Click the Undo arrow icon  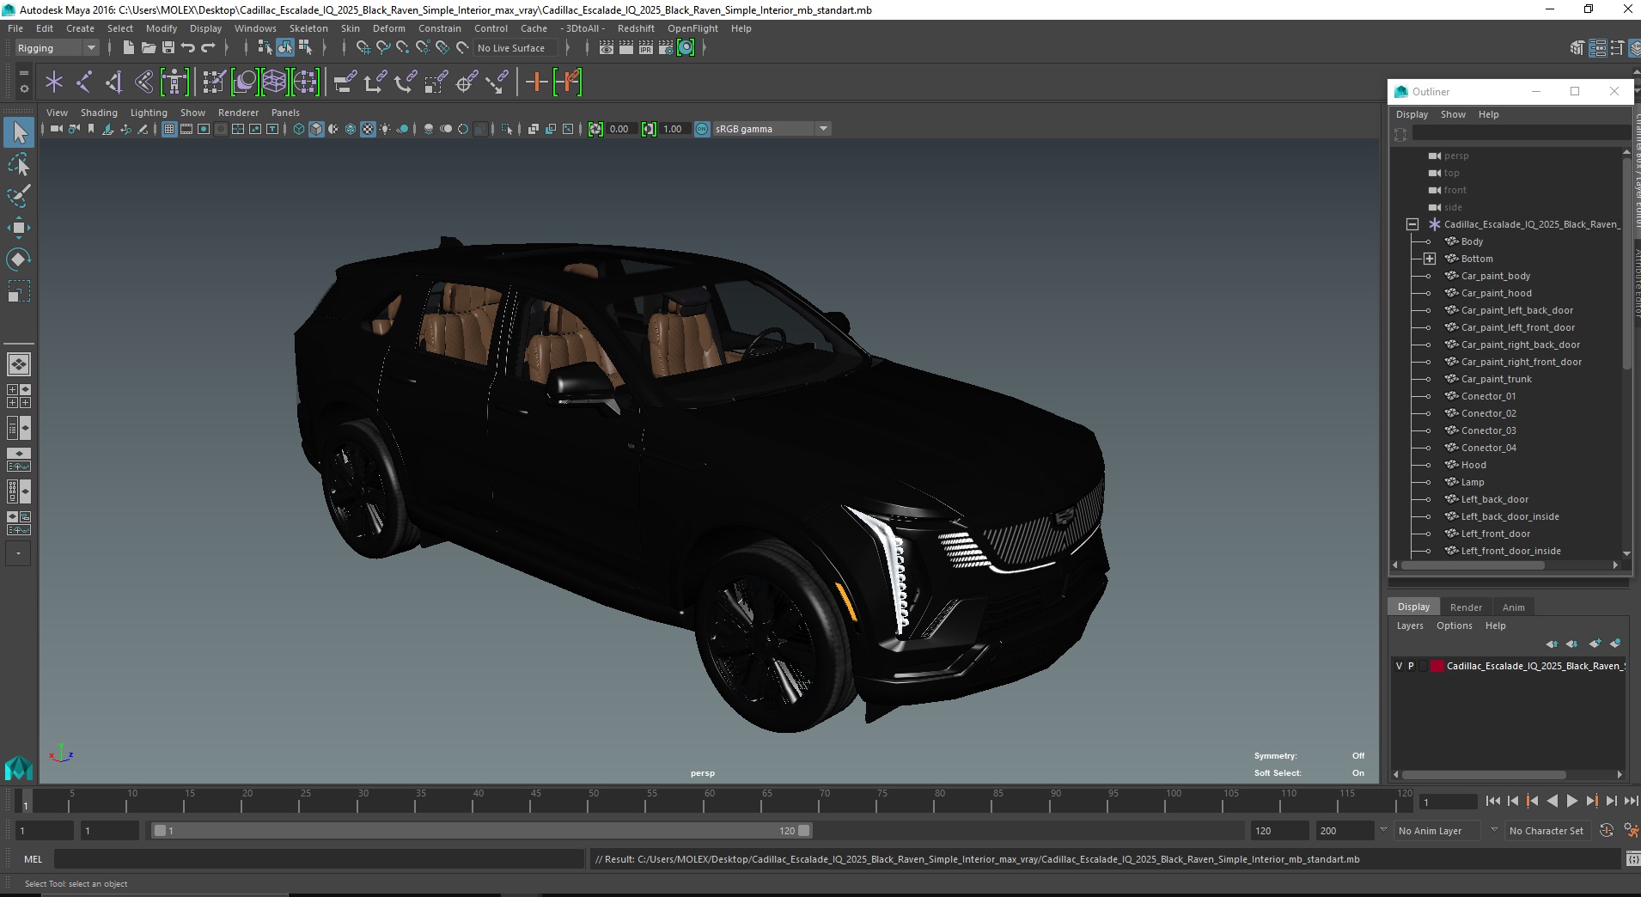tap(188, 48)
